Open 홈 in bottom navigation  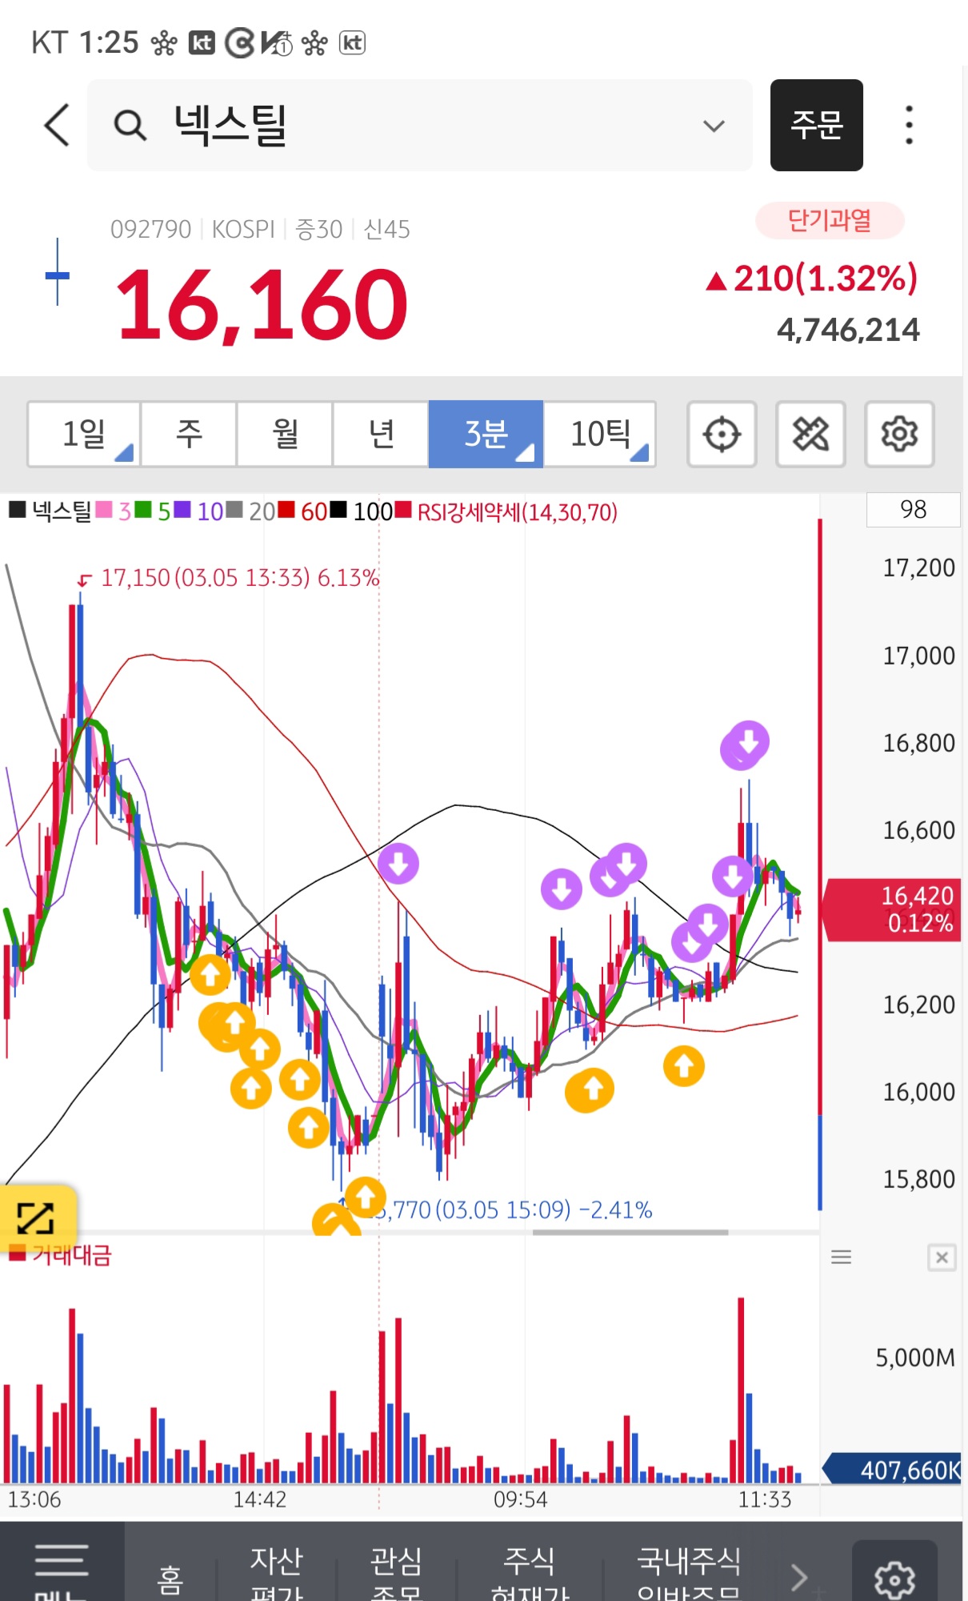(170, 1580)
